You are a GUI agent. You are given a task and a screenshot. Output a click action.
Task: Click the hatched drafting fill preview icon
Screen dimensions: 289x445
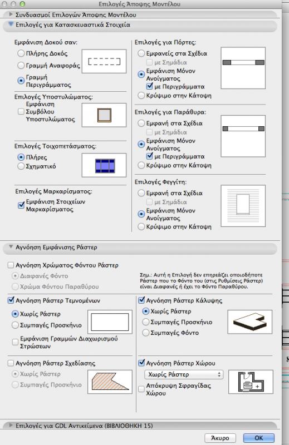coord(110,382)
